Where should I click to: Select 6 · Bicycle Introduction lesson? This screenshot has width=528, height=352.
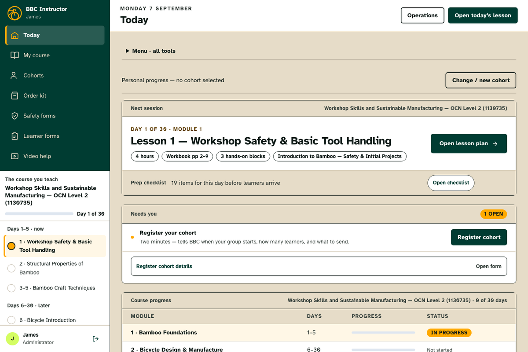click(55, 320)
